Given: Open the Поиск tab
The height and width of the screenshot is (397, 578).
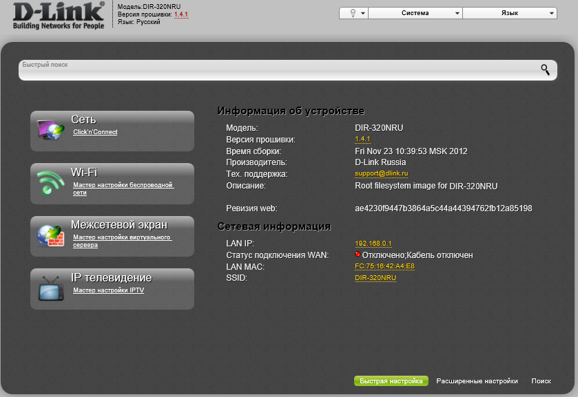Looking at the screenshot, I should (541, 380).
